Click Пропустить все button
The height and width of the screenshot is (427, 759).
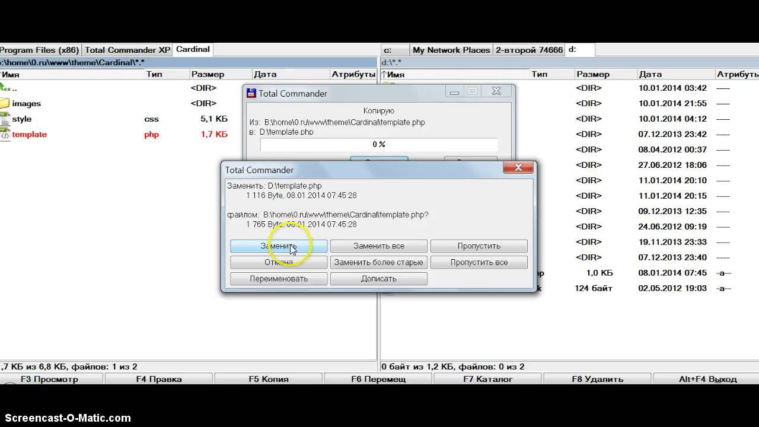click(x=479, y=262)
